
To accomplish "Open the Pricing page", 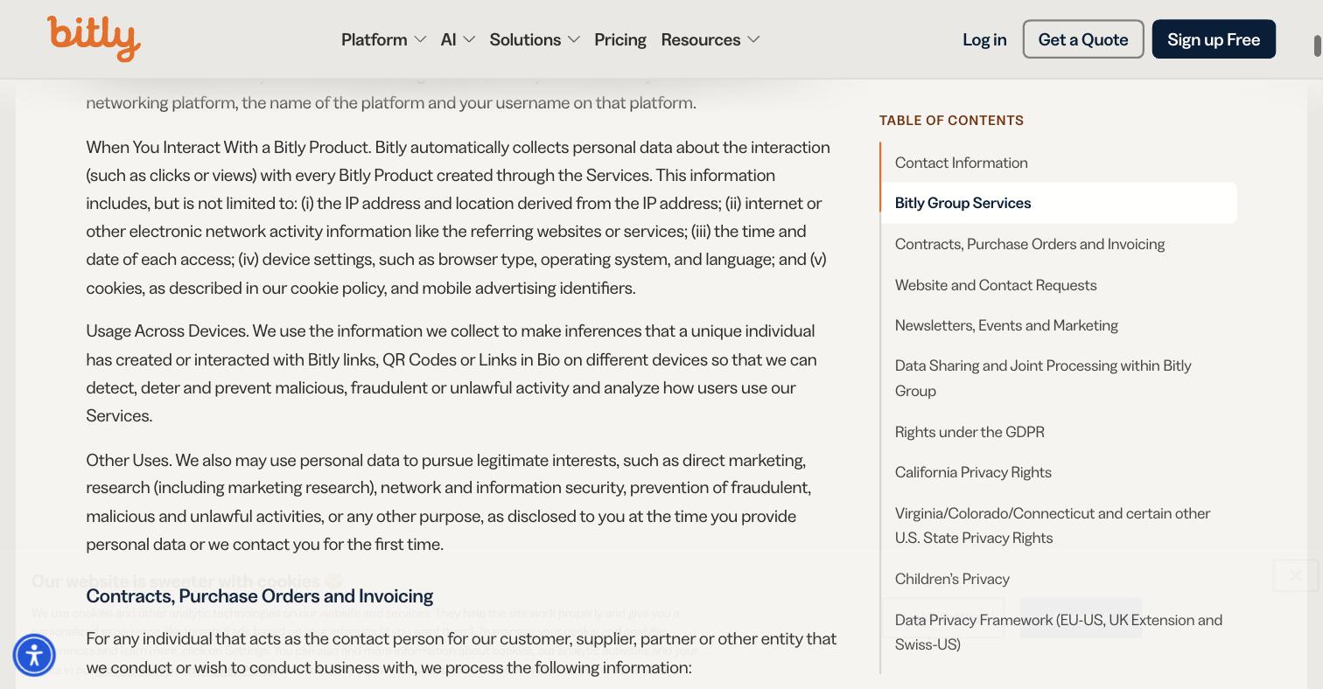I will coord(619,39).
